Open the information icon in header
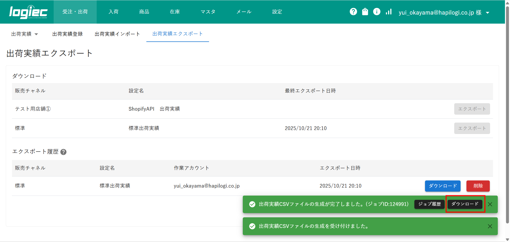Viewport: 510px width, 242px height. (377, 12)
